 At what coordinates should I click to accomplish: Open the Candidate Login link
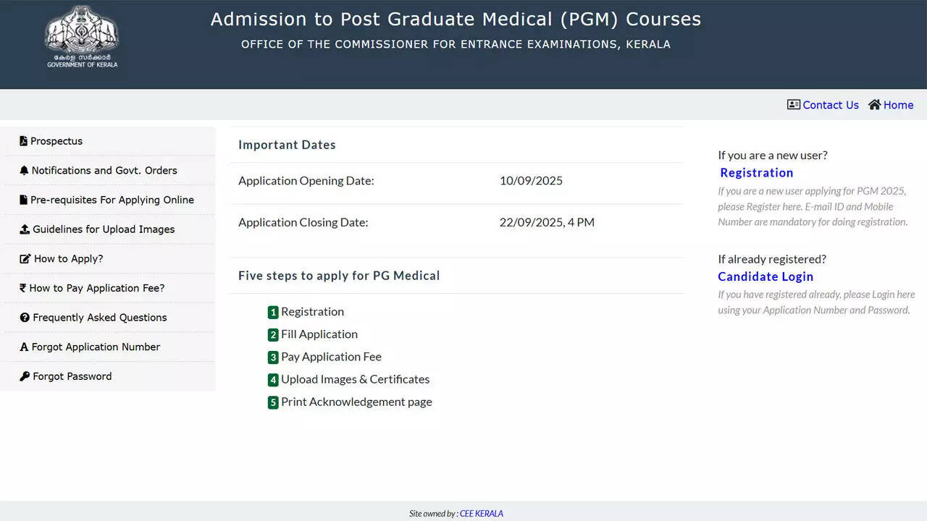(765, 277)
